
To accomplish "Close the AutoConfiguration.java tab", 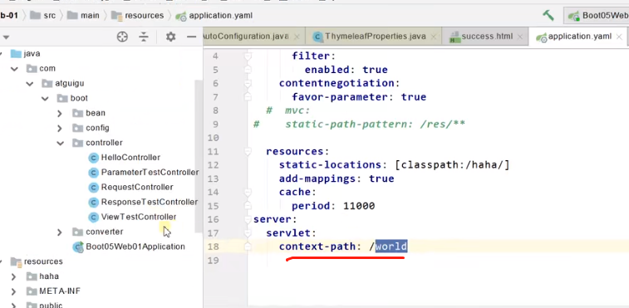I will point(297,37).
